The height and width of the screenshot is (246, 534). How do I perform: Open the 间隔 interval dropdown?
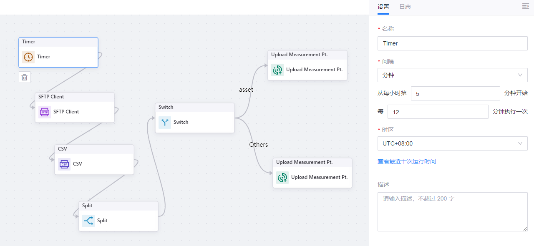click(452, 75)
